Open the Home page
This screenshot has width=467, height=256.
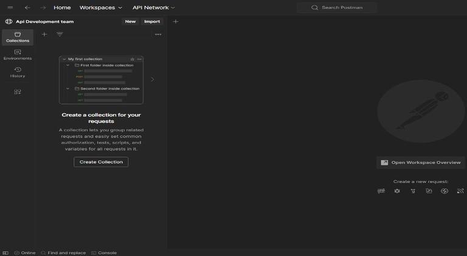tap(62, 8)
